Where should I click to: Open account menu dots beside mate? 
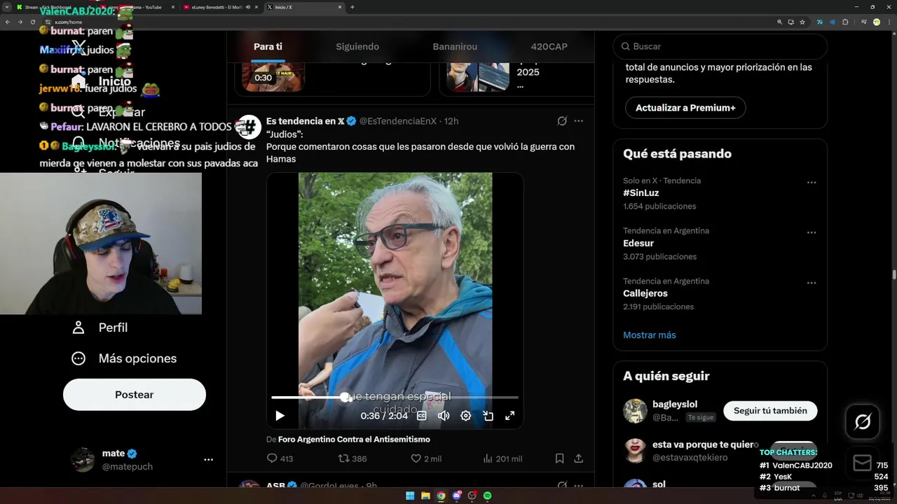[208, 460]
